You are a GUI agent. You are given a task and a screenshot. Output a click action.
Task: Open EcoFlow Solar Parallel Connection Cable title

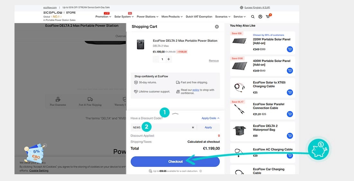point(269,106)
